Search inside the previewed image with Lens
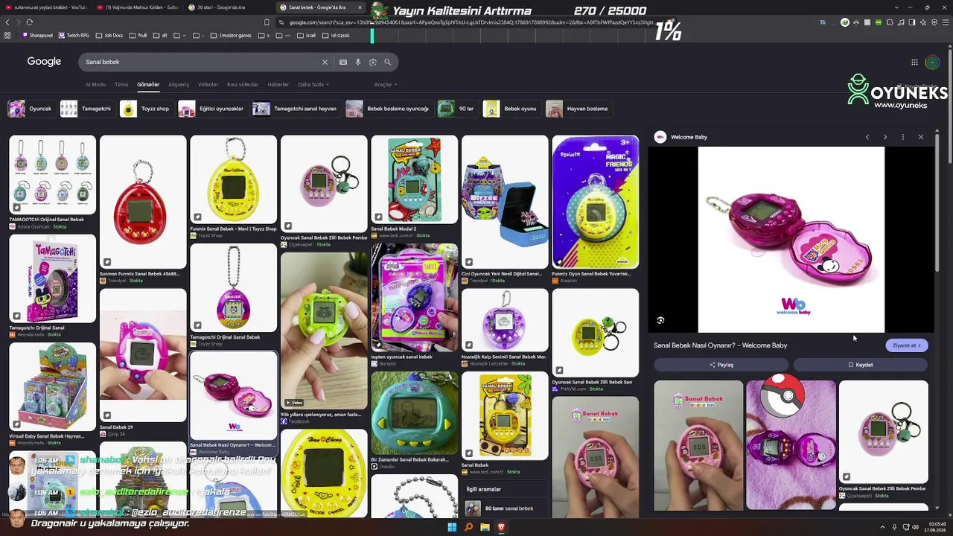This screenshot has width=953, height=536. coord(660,320)
